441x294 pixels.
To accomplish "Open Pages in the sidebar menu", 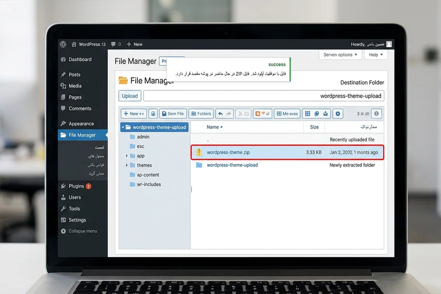I will 75,97.
